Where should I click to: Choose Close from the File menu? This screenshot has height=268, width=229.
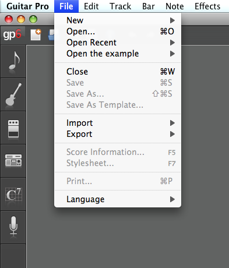[x=118, y=72]
